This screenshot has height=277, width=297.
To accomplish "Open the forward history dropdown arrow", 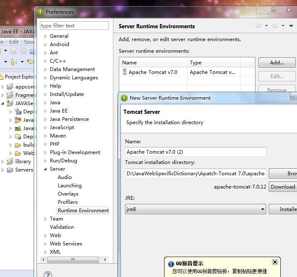I will (x=283, y=26).
